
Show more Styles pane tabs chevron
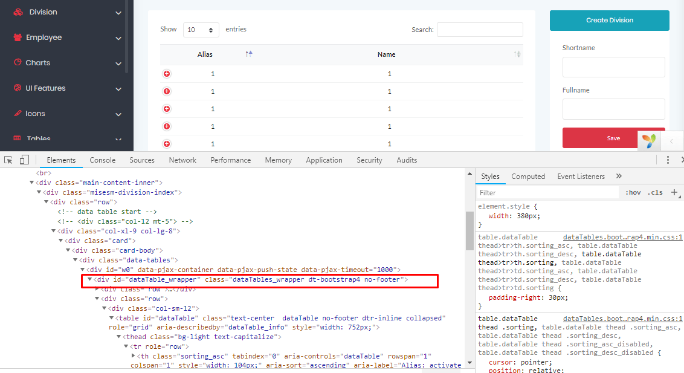point(619,177)
